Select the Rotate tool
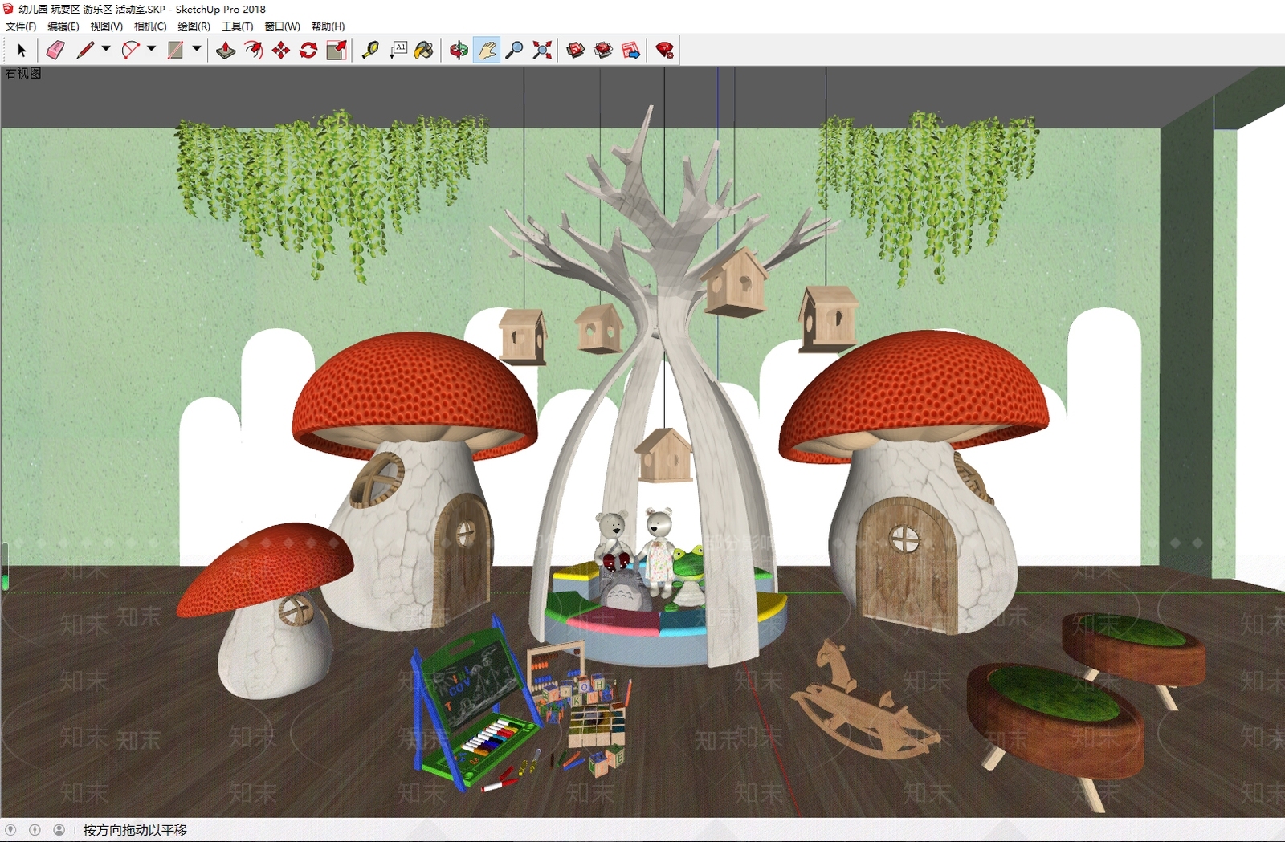 click(x=308, y=51)
